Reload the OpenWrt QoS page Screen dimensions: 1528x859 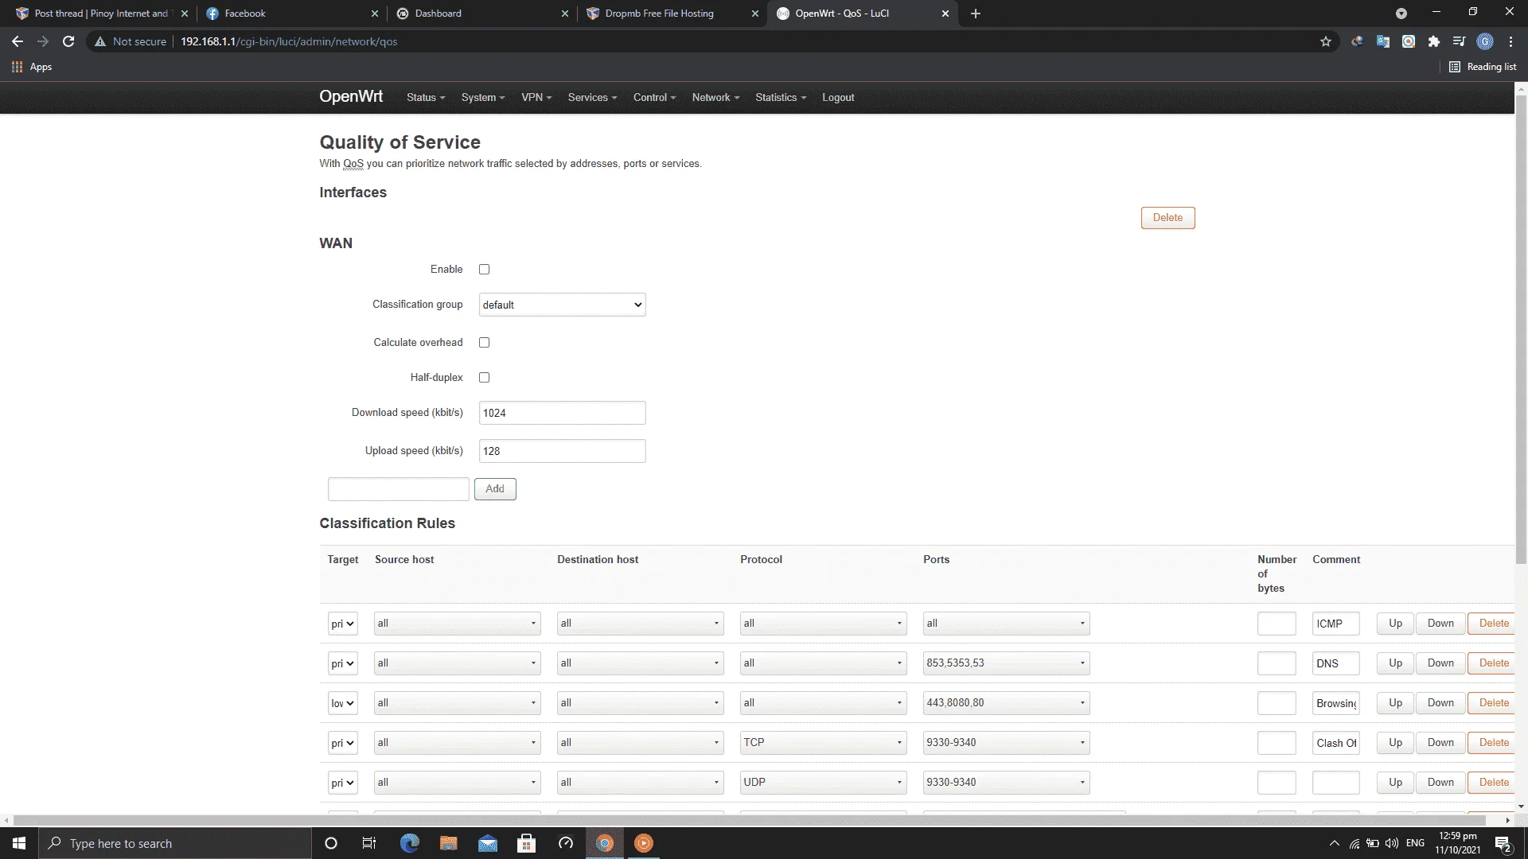coord(68,41)
